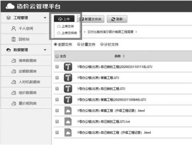Viewport: 192px width, 145px height.
Task: Open 人材机数据库 in the sidebar
Action: click(x=26, y=82)
